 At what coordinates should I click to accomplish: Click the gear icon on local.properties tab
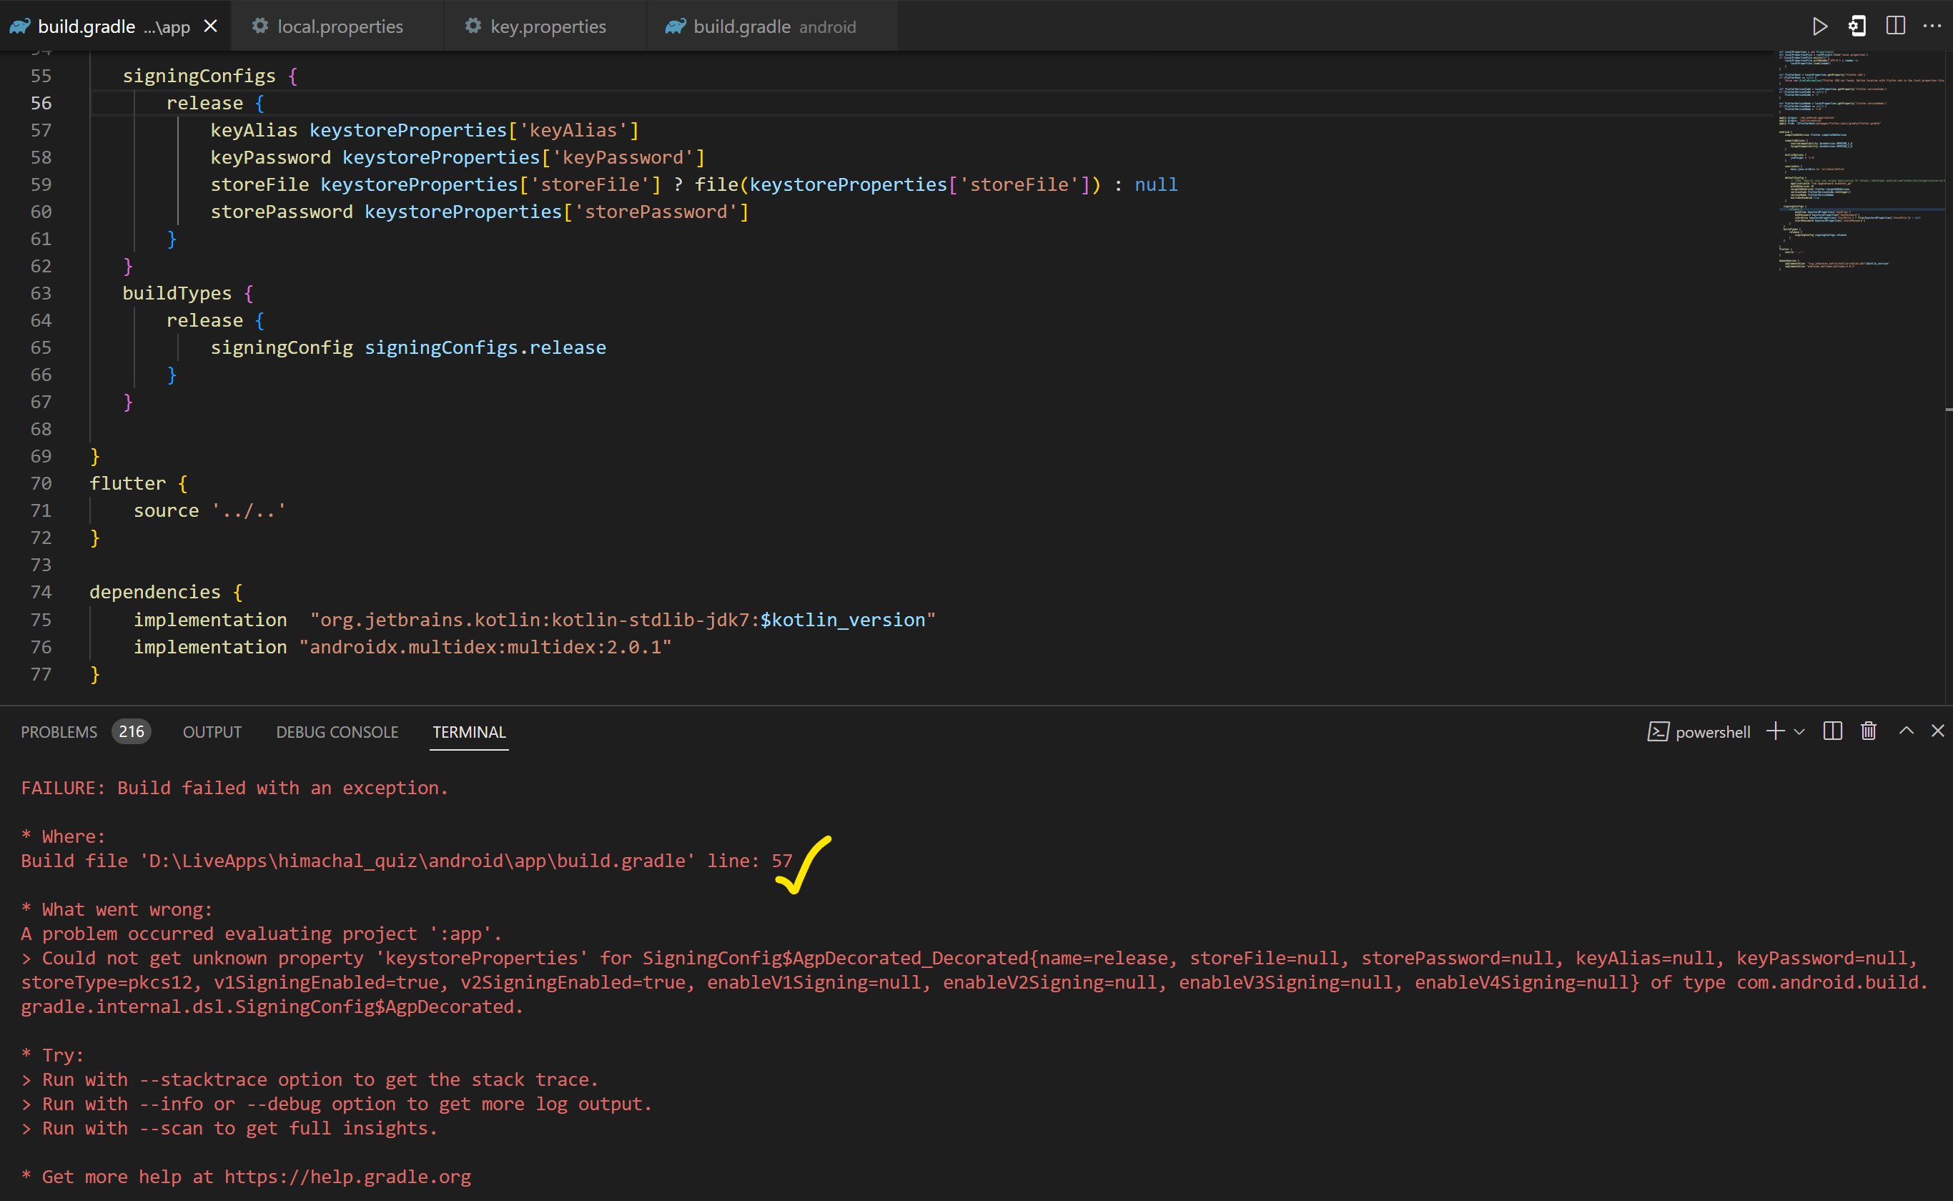coord(259,26)
